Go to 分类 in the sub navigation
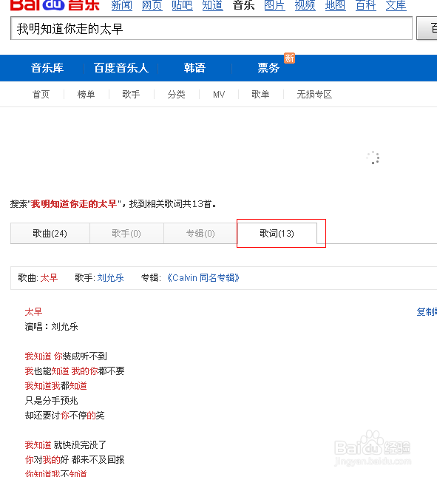Viewport: 437px width, 477px height. pyautogui.click(x=176, y=95)
